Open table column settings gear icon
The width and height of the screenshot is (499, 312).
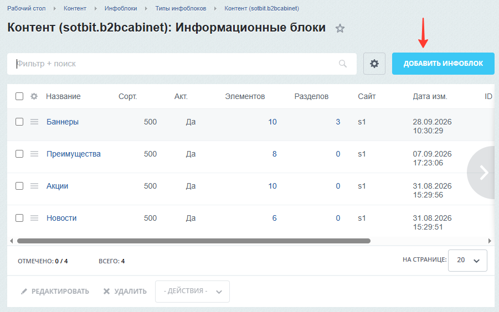pos(34,96)
